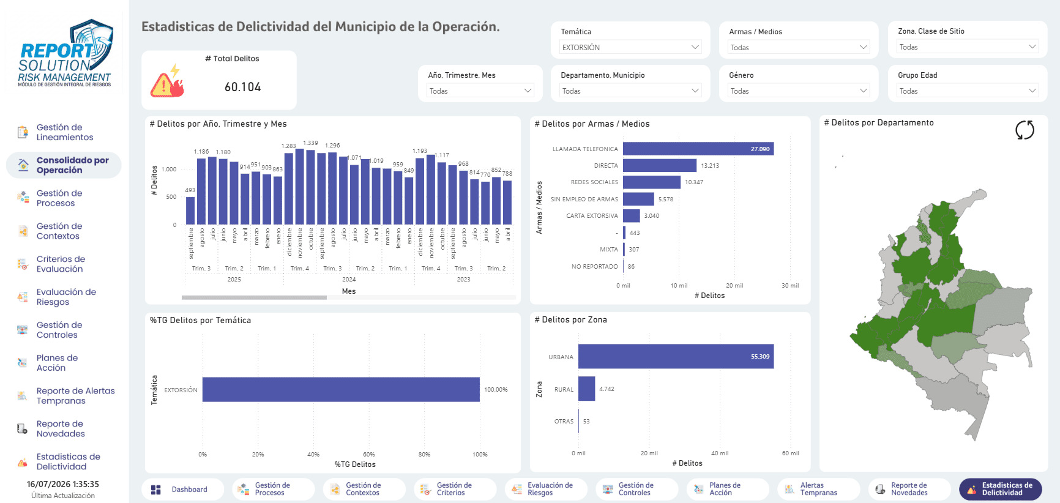
Task: Click bottom bar Reporte de Novedades icon
Action: tap(880, 489)
